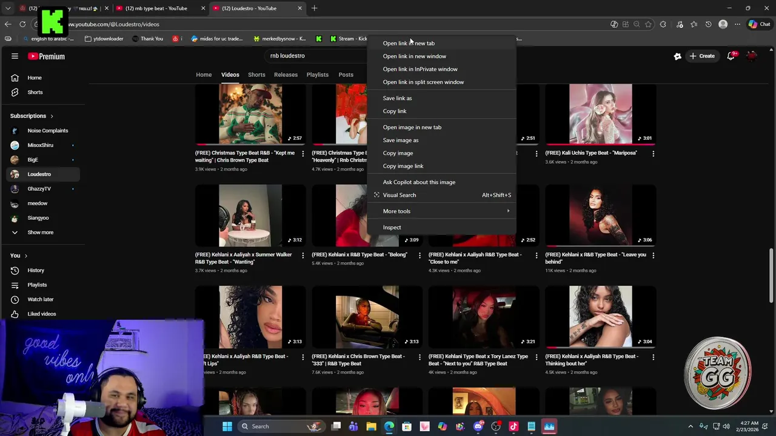Image resolution: width=776 pixels, height=436 pixels.
Task: Switch to the channel Posts tab
Action: [346, 74]
